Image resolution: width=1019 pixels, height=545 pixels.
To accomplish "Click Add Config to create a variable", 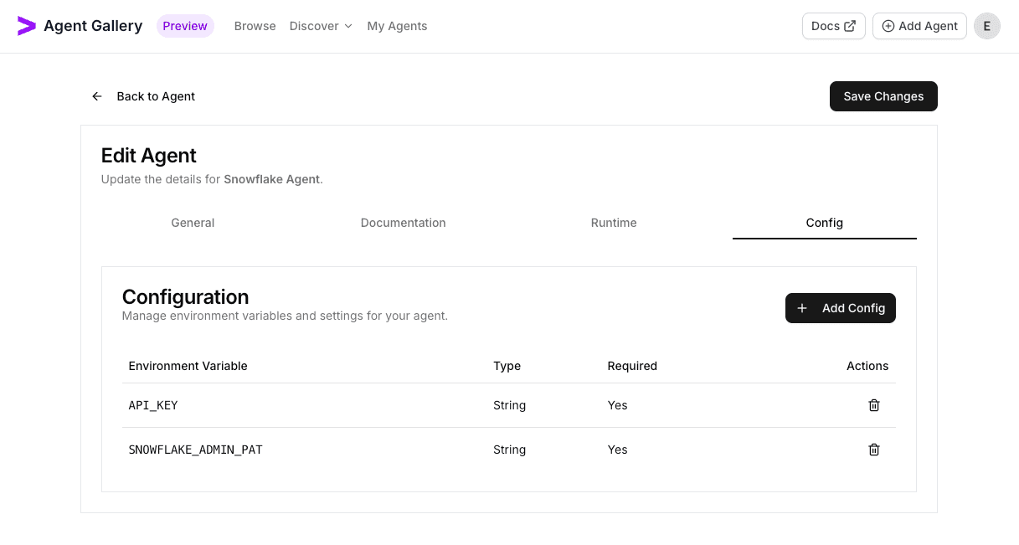I will [840, 308].
